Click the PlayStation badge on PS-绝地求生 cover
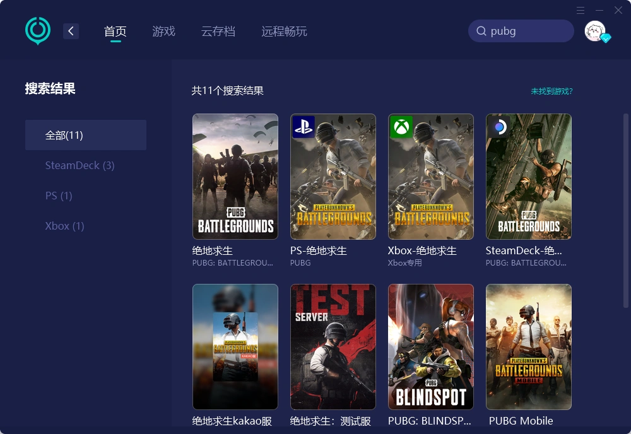 302,127
